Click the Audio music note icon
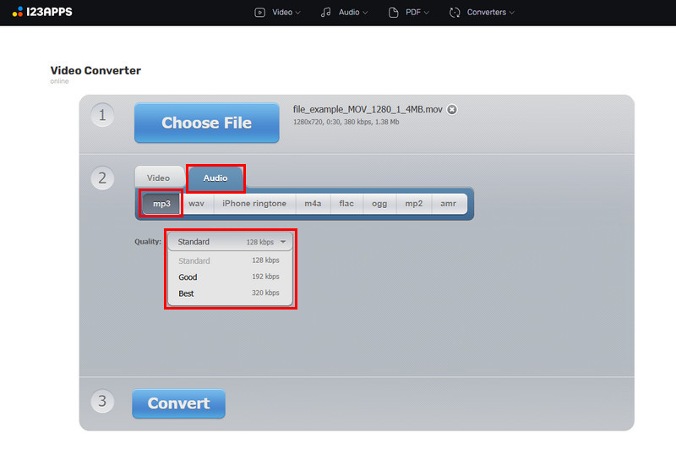Viewport: 676px width, 455px height. pos(326,13)
